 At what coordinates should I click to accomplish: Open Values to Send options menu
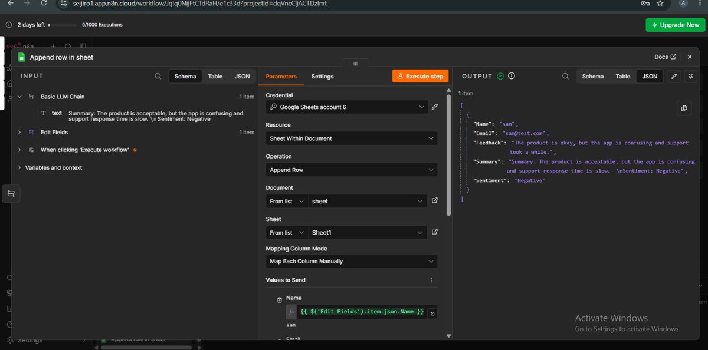point(431,280)
